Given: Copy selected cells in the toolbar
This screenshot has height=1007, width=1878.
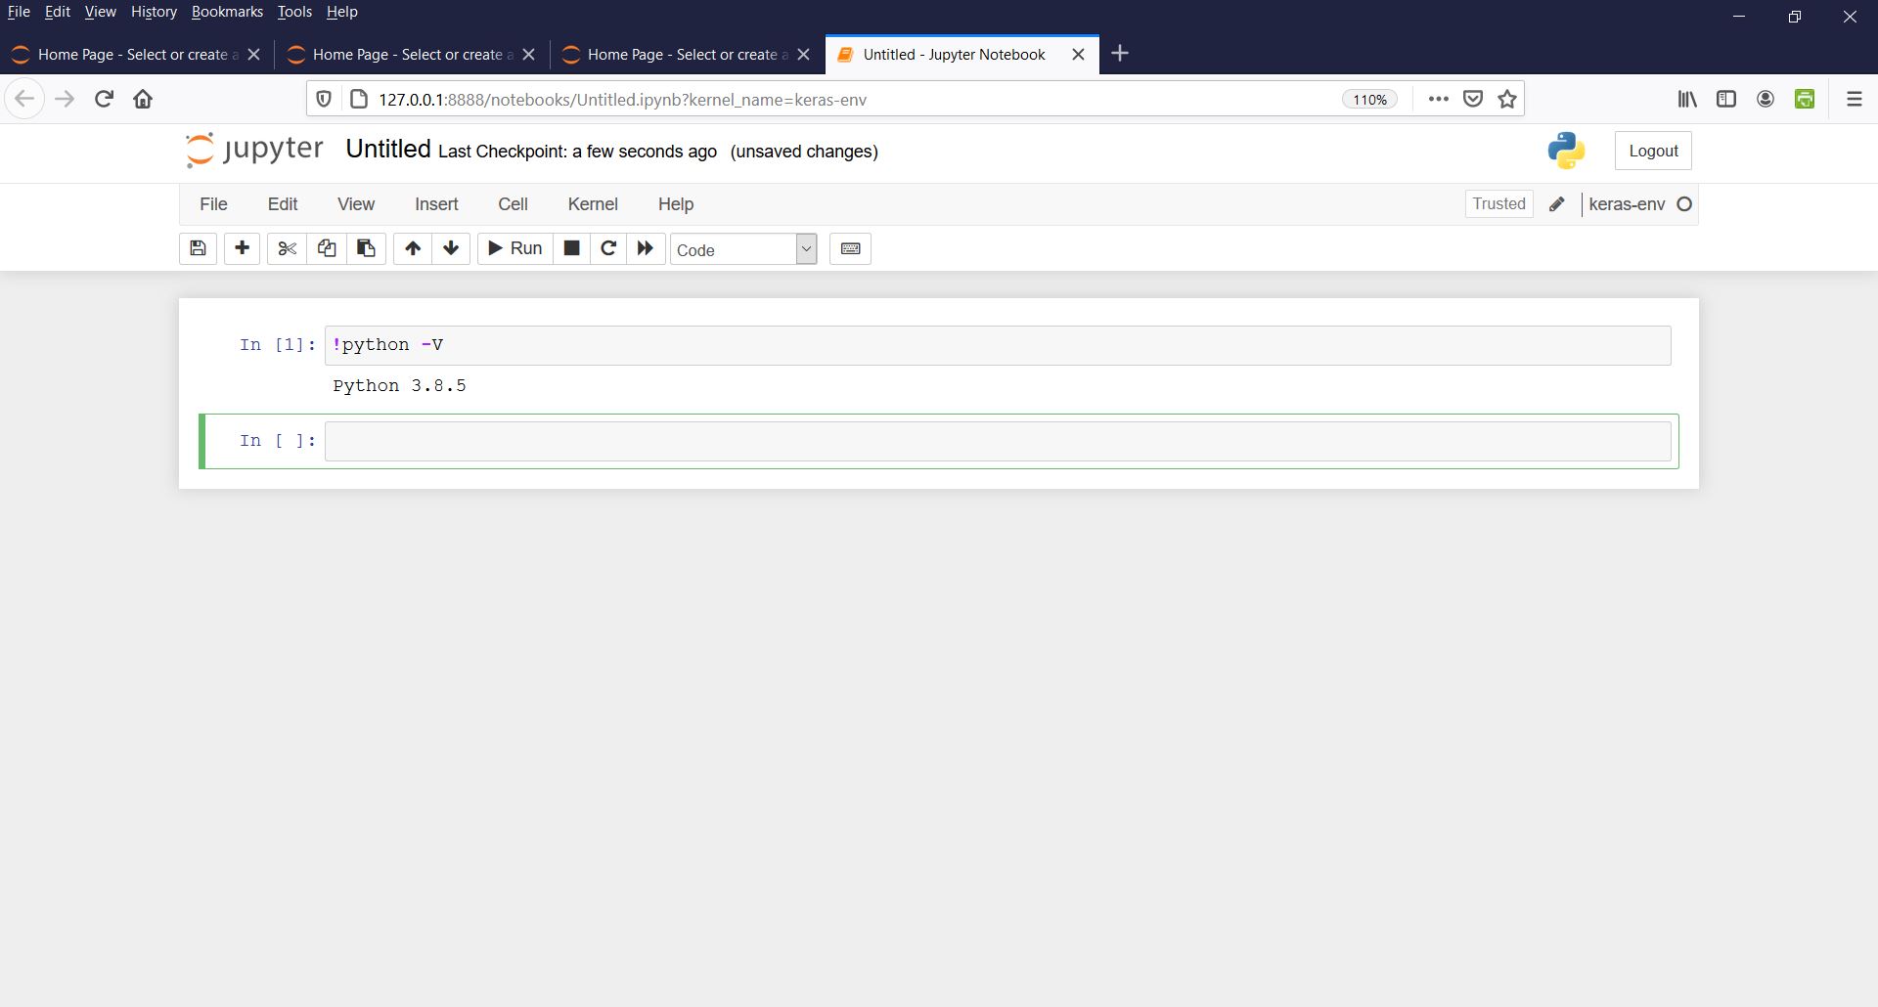Looking at the screenshot, I should [x=327, y=248].
